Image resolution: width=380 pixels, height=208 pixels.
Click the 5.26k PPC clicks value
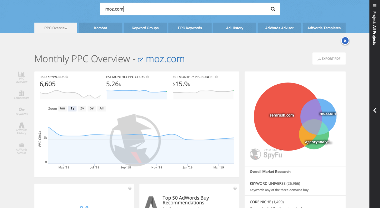click(x=113, y=84)
